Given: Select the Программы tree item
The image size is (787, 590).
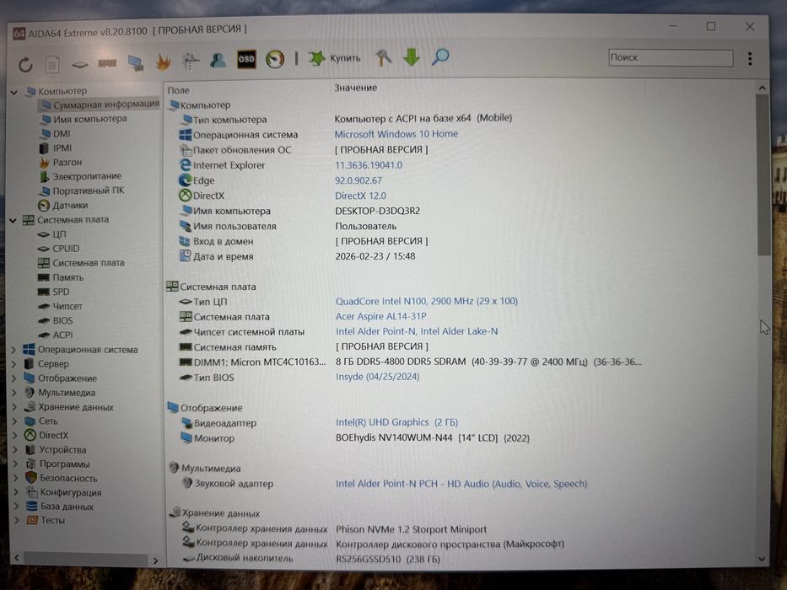Looking at the screenshot, I should [x=57, y=464].
